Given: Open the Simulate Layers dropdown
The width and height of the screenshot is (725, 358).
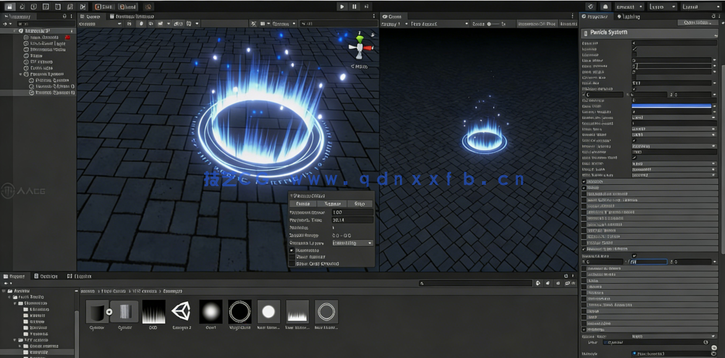Looking at the screenshot, I should pyautogui.click(x=352, y=243).
